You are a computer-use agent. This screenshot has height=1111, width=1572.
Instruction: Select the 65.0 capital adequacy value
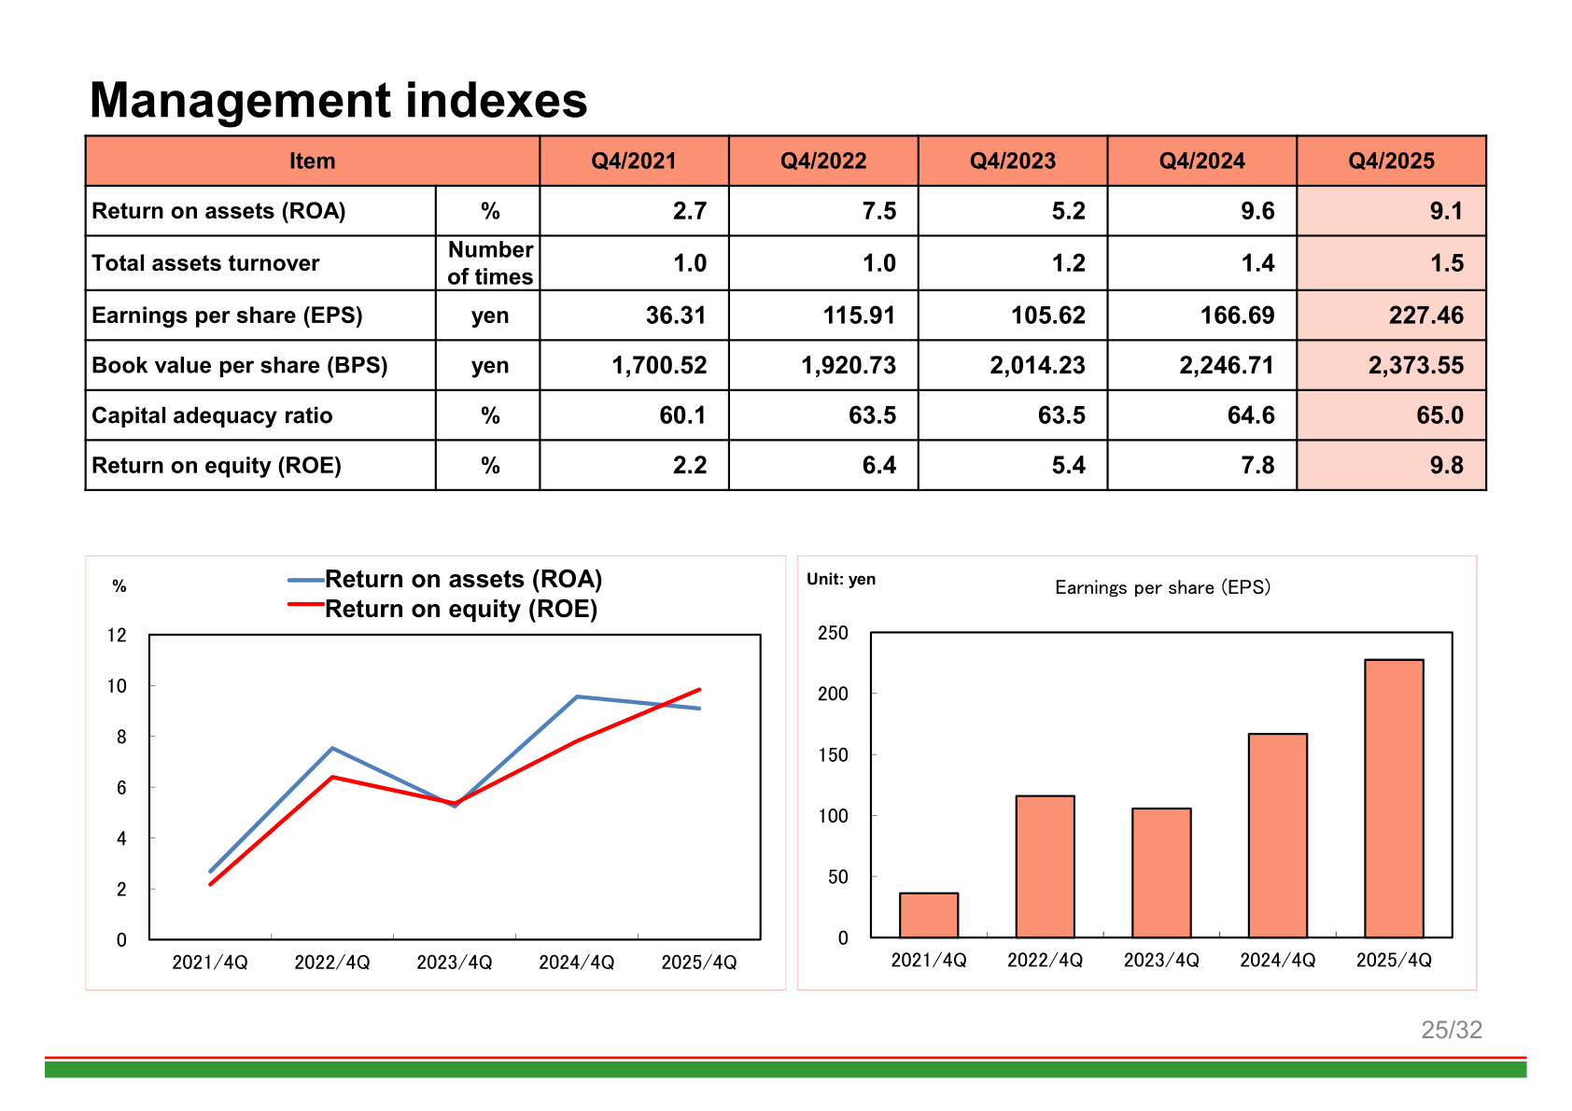[1439, 415]
